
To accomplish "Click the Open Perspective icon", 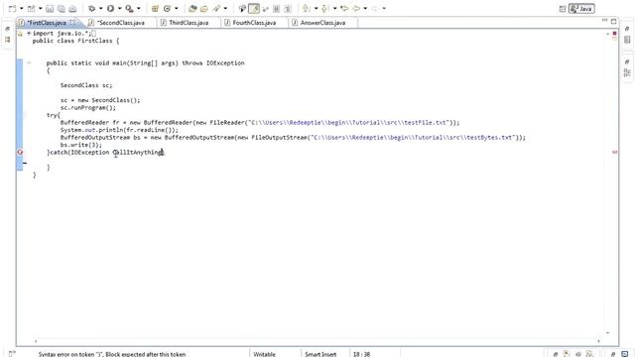I will pos(563,9).
